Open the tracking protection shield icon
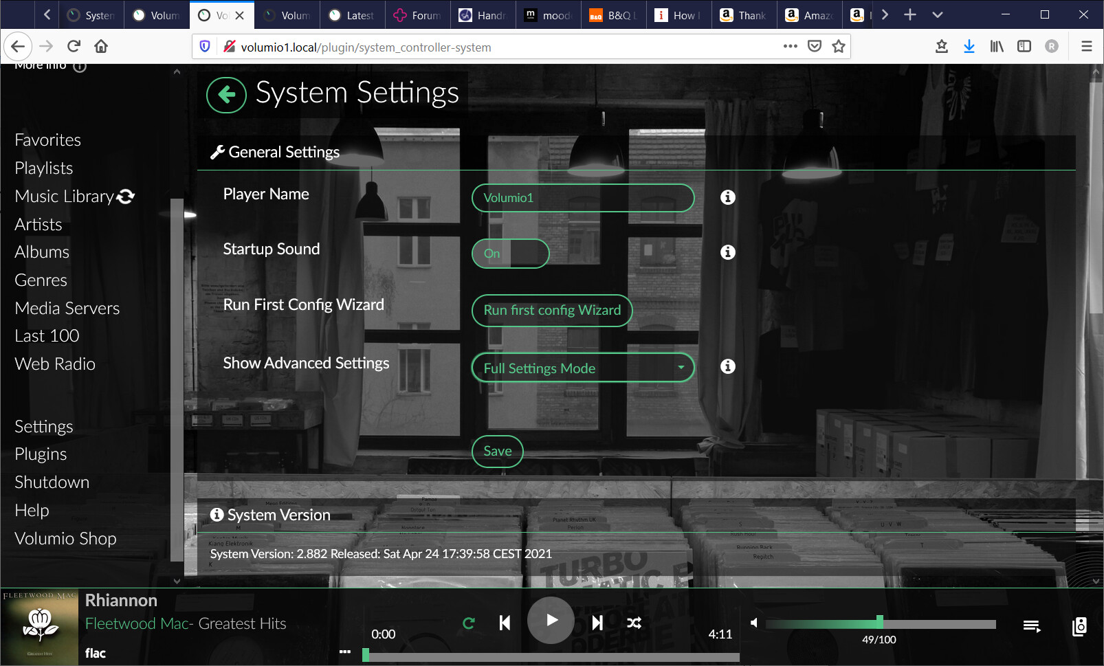 tap(204, 47)
